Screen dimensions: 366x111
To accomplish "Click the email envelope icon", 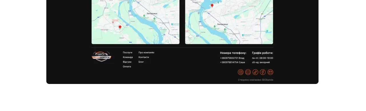I will click(x=270, y=72).
